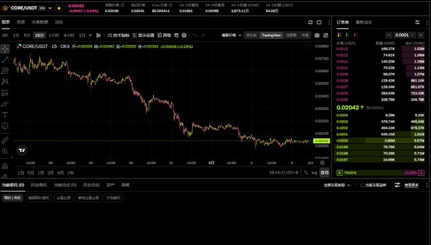Select the crosshair cursor tool
The height and width of the screenshot is (245, 431).
pyautogui.click(x=5, y=49)
